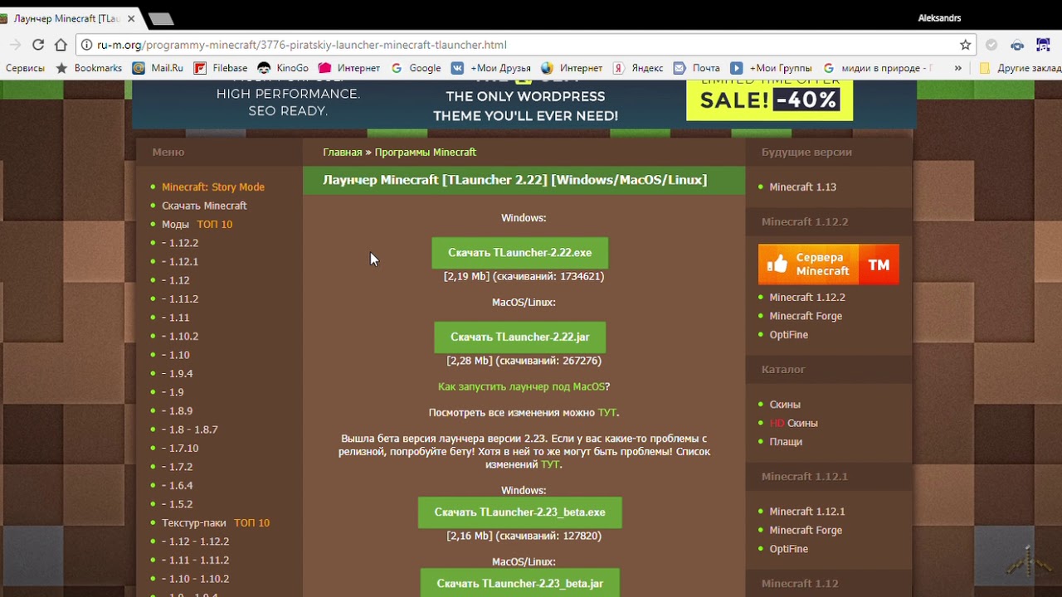The image size is (1062, 597).
Task: Open ТОП 10 link beside Текстур-паки
Action: coord(251,523)
